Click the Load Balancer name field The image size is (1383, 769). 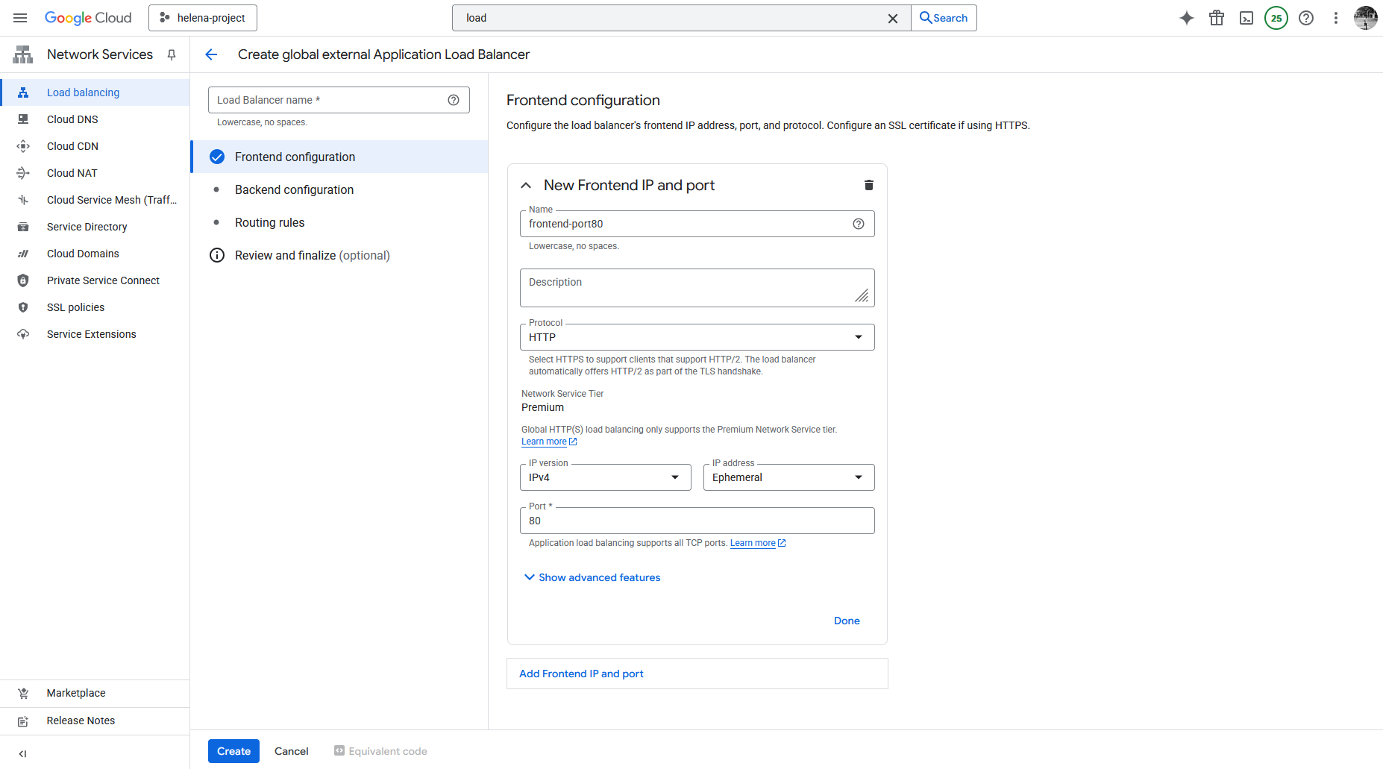click(x=328, y=100)
